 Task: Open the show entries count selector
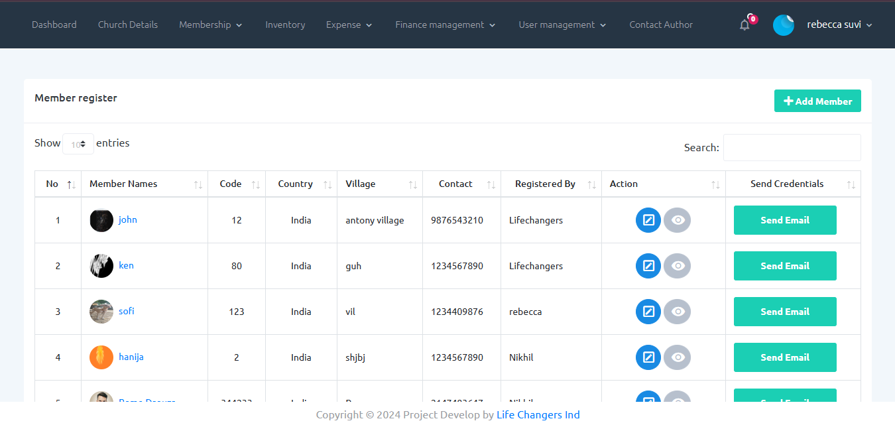[78, 144]
